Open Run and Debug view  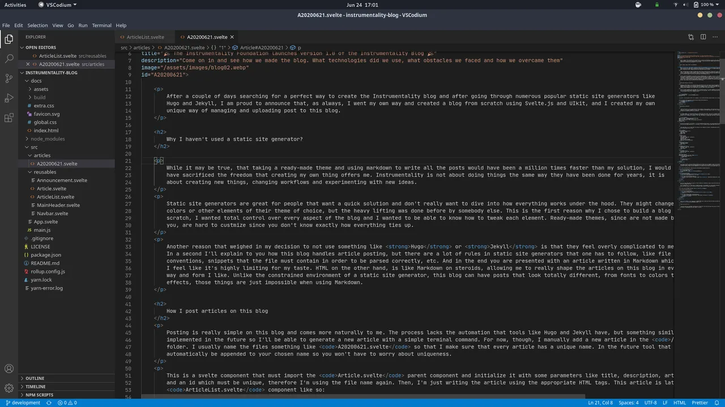pos(8,98)
